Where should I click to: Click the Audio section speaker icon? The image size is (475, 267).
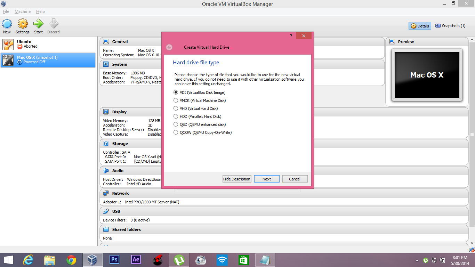point(106,171)
